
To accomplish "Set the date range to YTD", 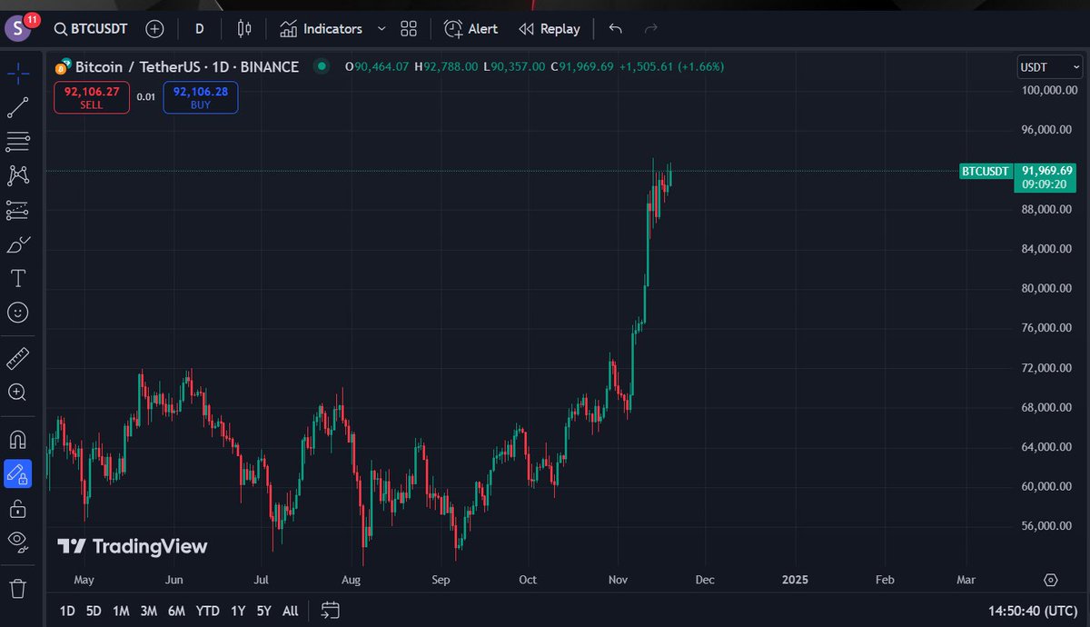I will coord(208,611).
